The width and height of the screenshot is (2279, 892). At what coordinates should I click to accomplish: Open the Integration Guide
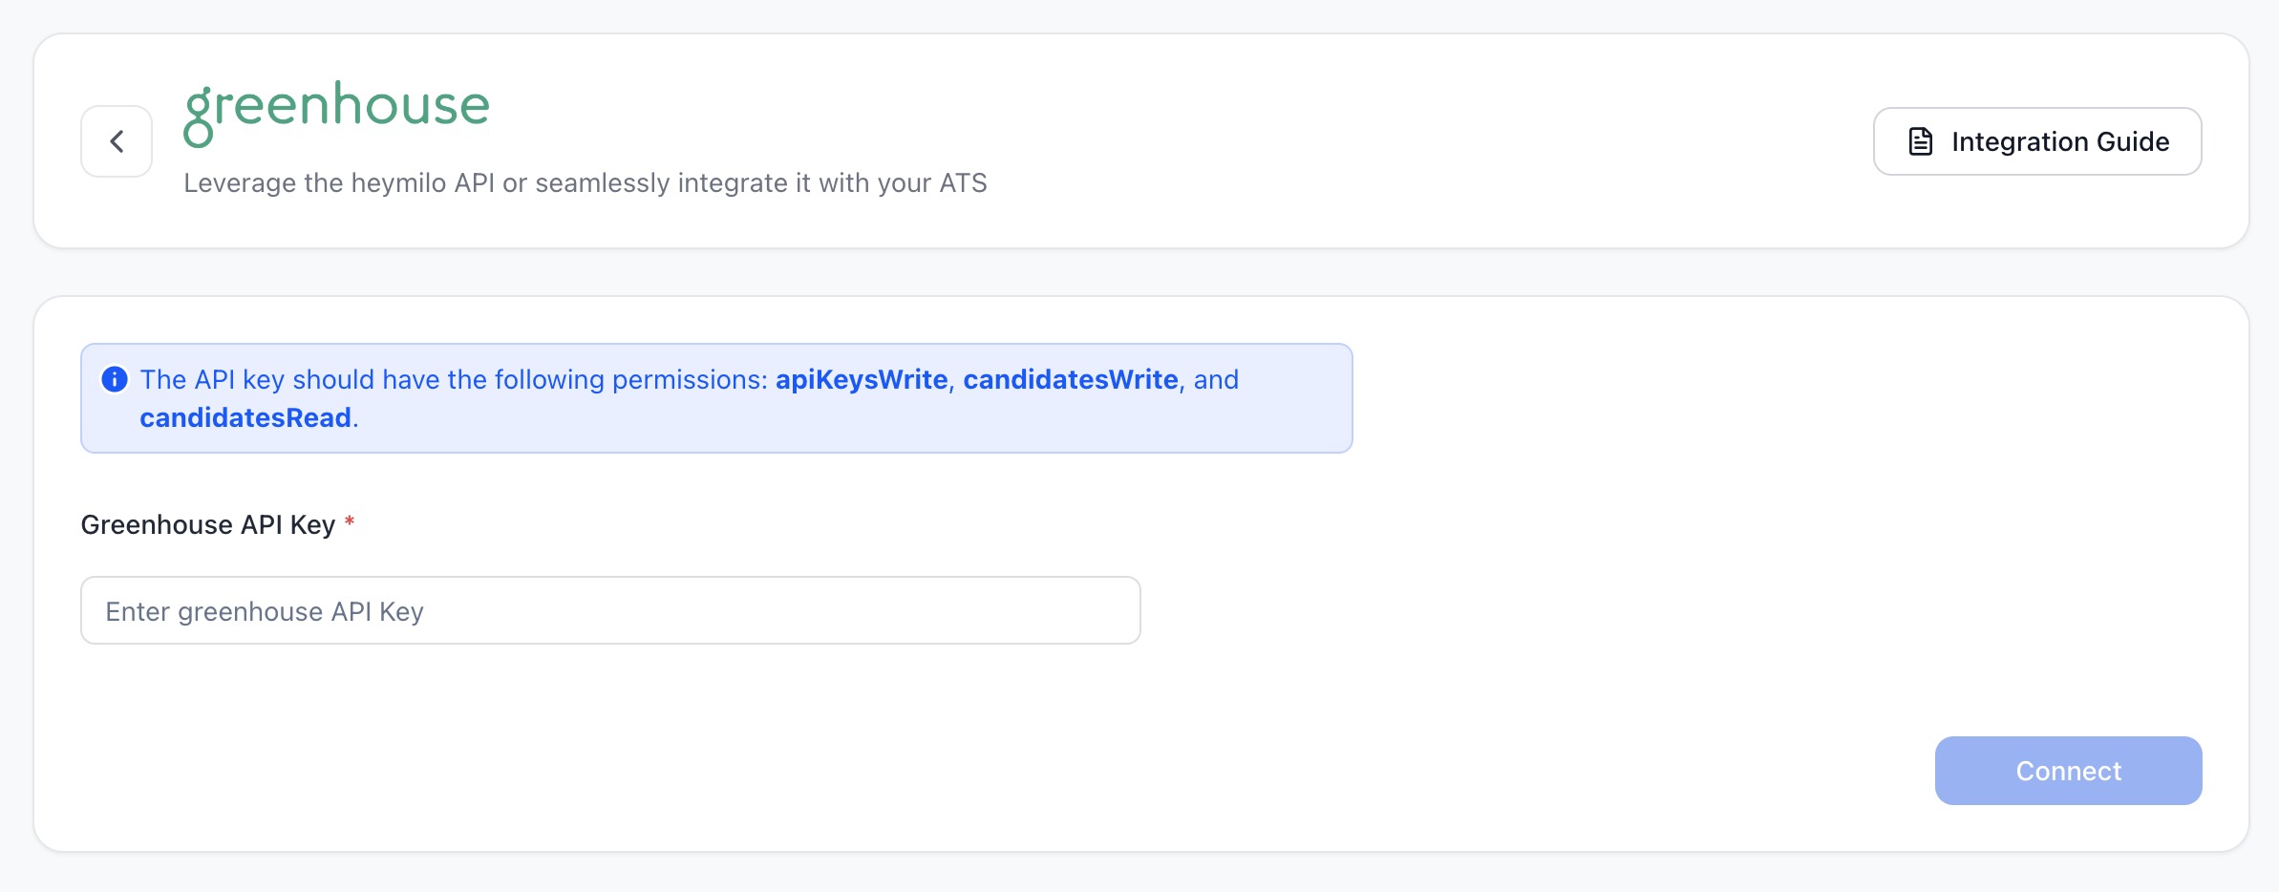(x=2037, y=141)
